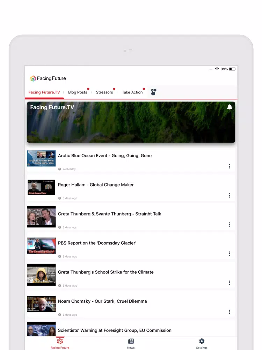Go to the News bottom tab
The height and width of the screenshot is (350, 262).
[x=131, y=343]
